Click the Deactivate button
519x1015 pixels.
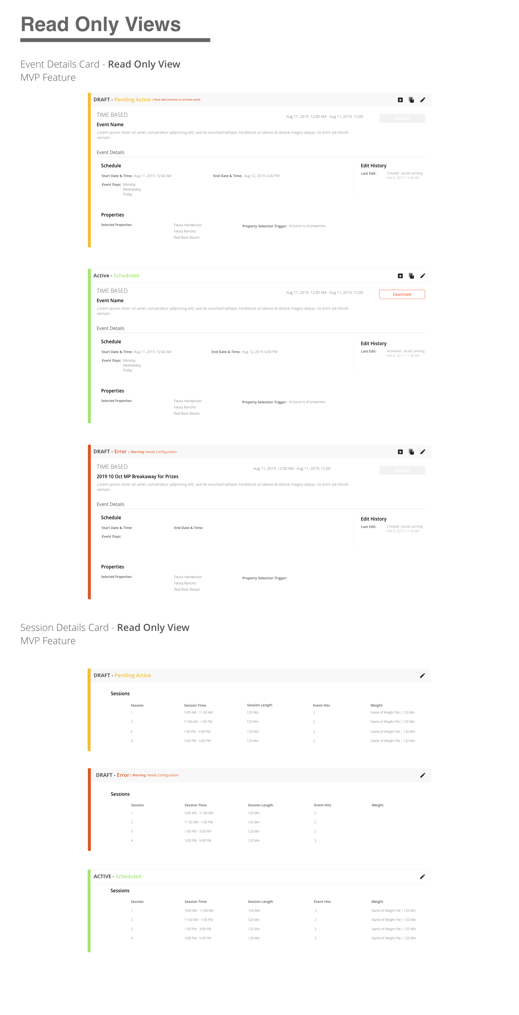point(402,294)
